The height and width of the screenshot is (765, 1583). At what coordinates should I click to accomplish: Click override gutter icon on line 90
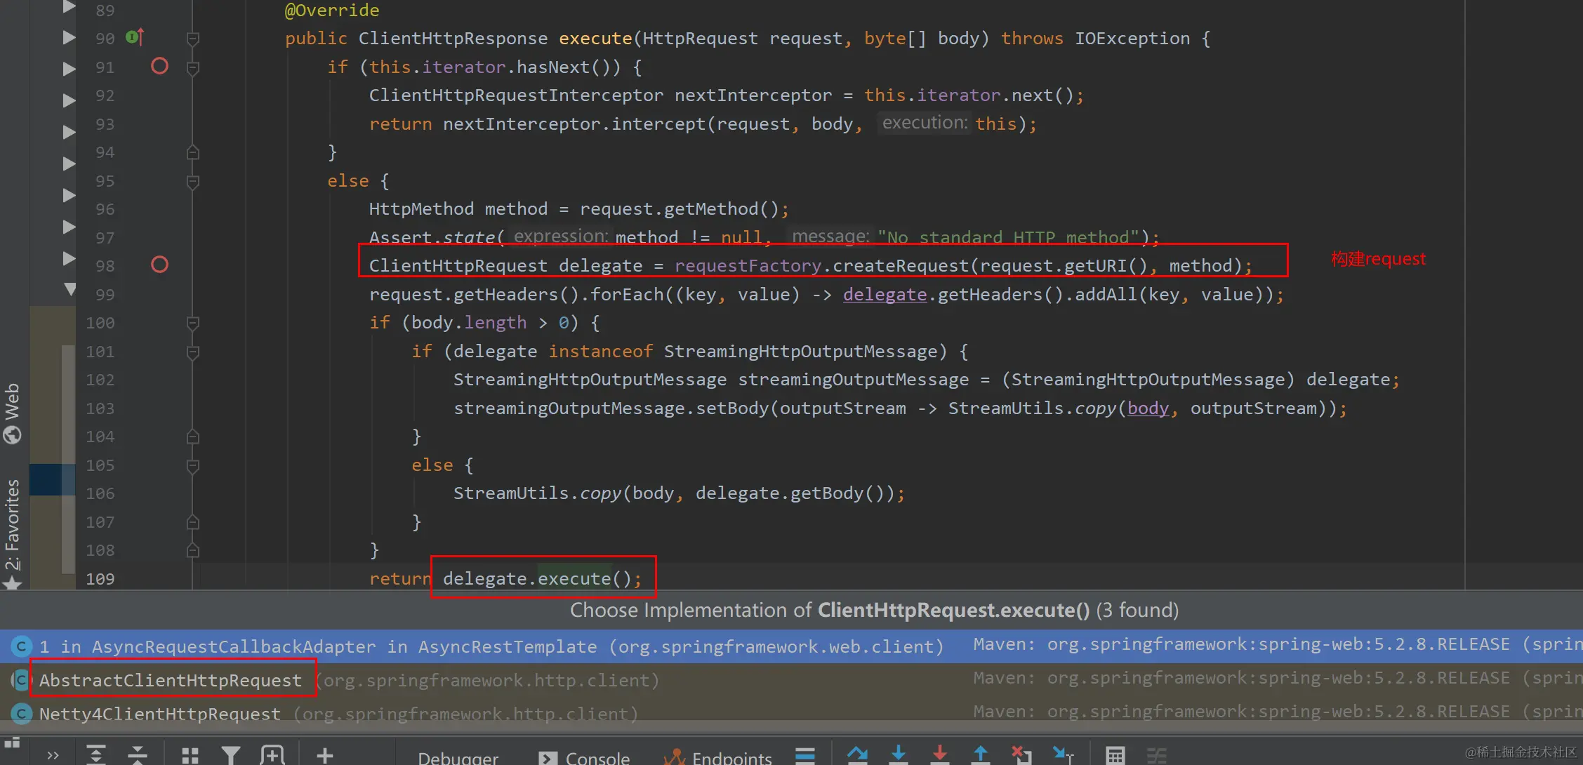(x=135, y=37)
